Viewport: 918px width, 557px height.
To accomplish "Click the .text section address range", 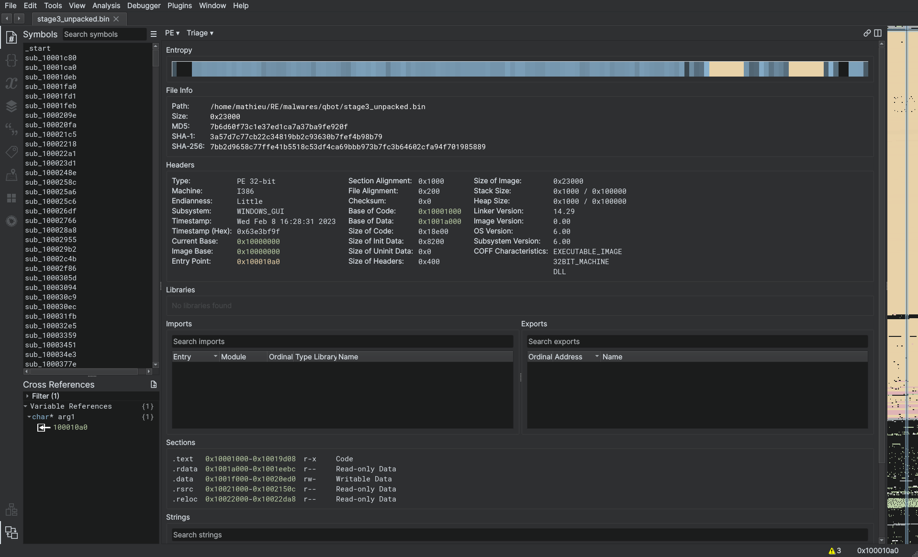I will tap(250, 459).
